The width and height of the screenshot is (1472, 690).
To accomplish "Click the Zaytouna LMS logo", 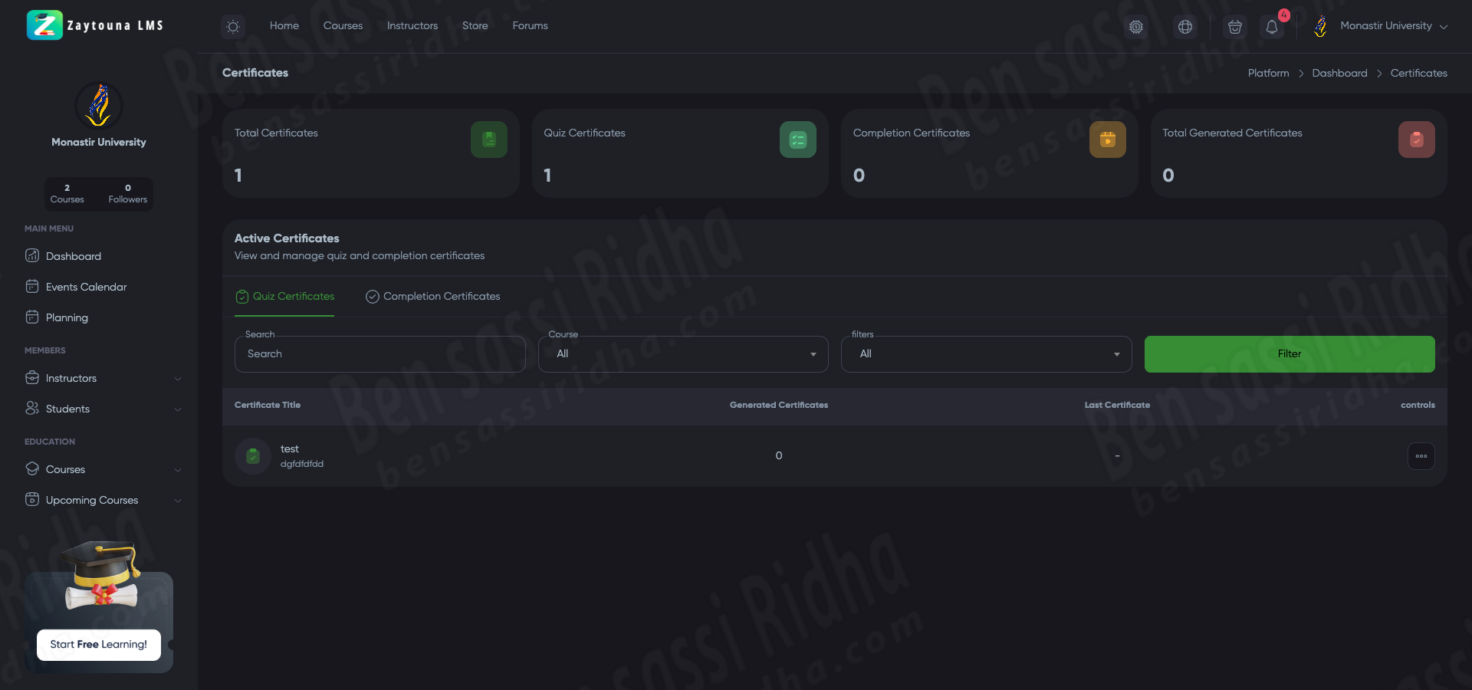I will tap(95, 25).
